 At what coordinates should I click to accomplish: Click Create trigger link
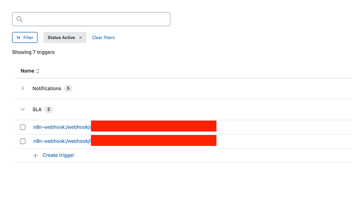pyautogui.click(x=58, y=155)
